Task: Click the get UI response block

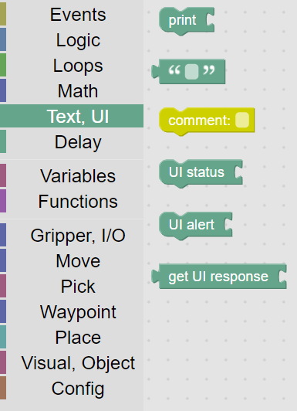Action: click(219, 277)
